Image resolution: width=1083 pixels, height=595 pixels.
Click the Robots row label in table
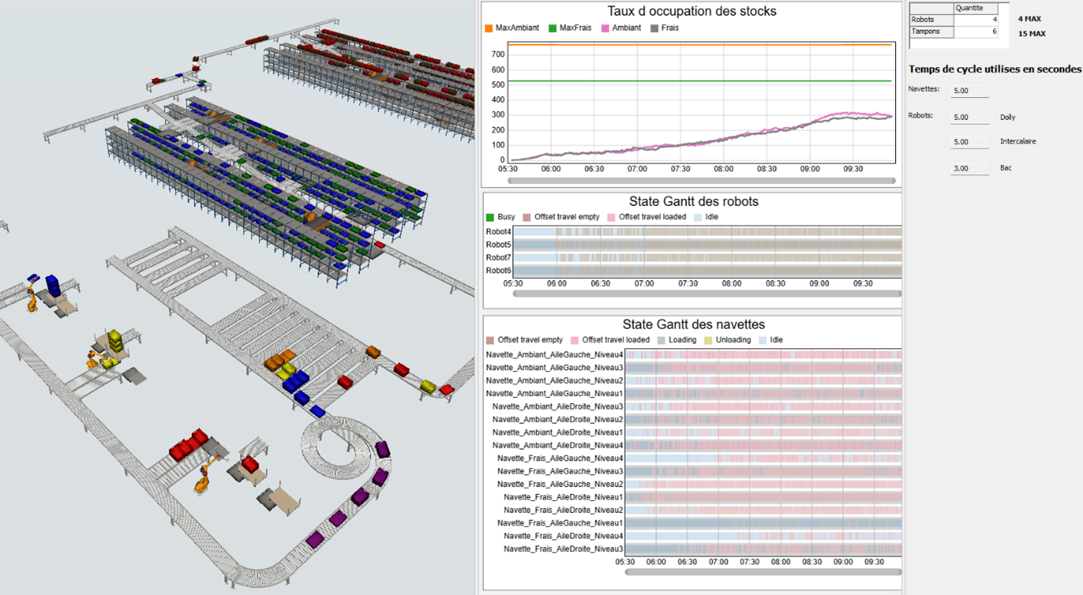tap(932, 20)
